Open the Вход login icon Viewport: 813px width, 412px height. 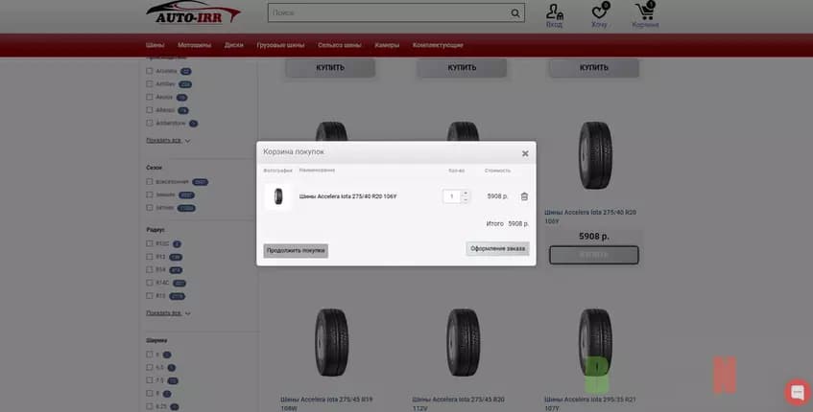click(x=555, y=14)
